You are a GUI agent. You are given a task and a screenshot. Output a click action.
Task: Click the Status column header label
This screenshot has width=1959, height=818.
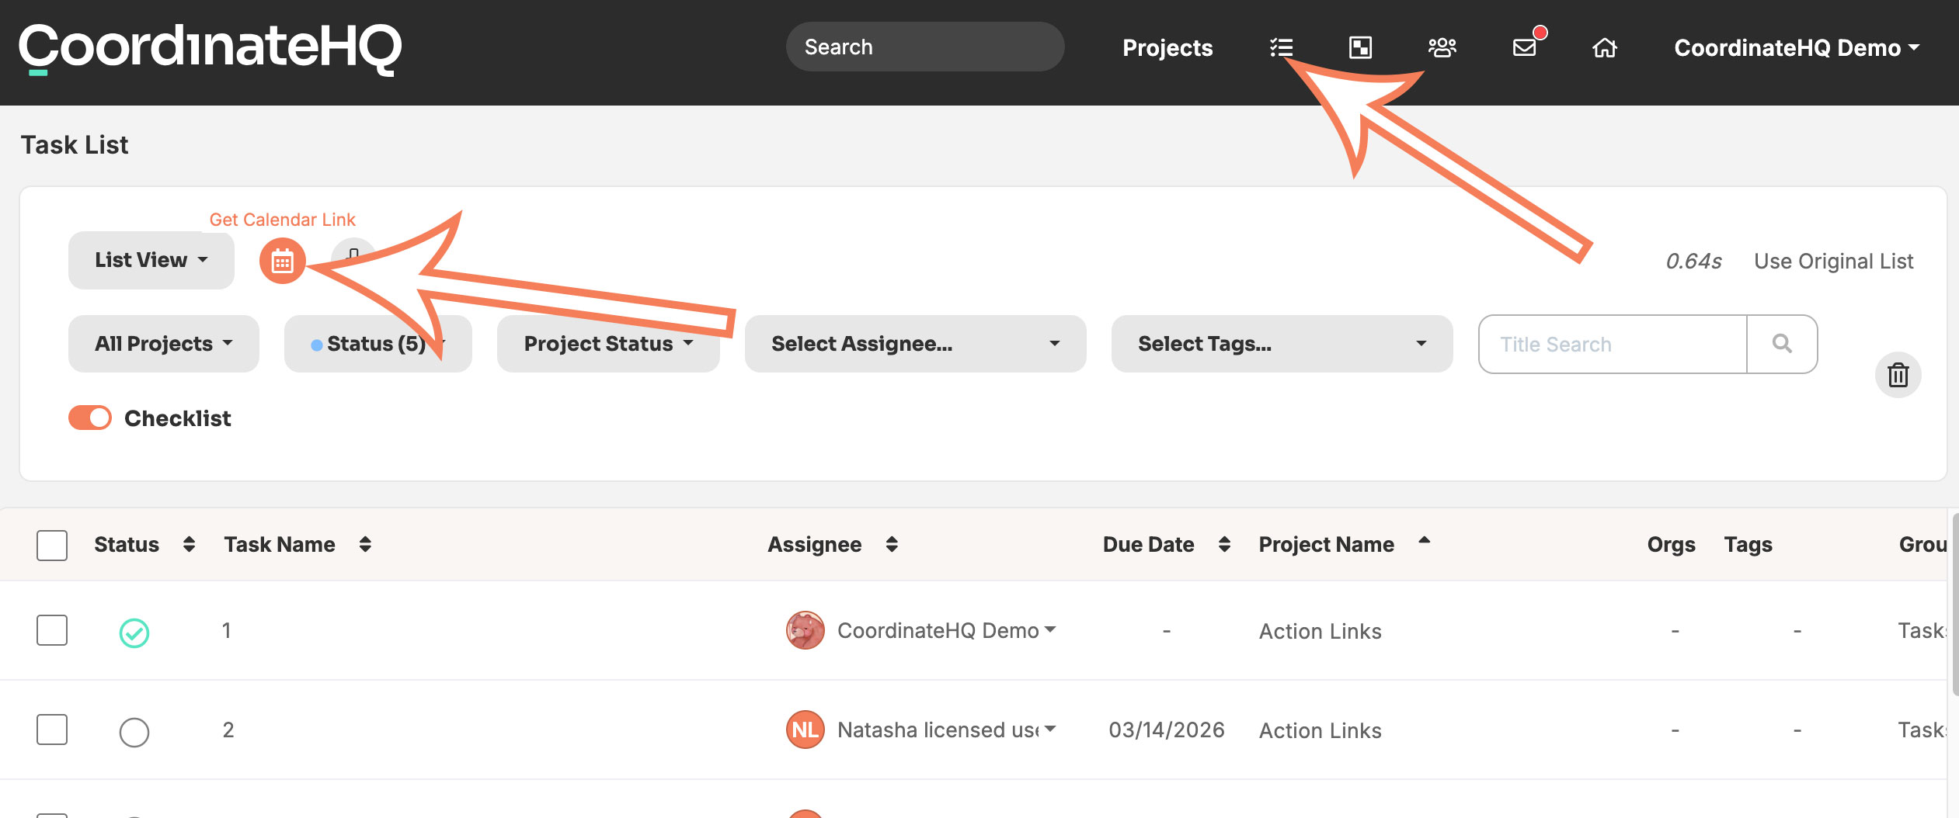point(127,545)
